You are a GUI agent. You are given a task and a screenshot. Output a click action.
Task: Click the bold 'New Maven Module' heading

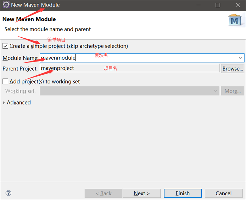(x=29, y=19)
